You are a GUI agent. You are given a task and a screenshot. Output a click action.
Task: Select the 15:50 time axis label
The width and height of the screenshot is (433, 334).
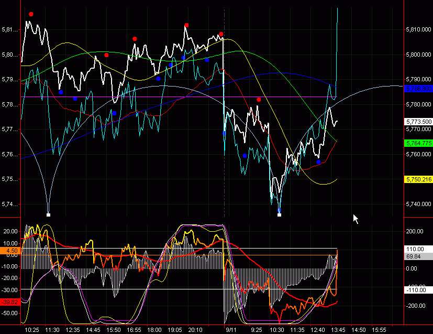114,330
